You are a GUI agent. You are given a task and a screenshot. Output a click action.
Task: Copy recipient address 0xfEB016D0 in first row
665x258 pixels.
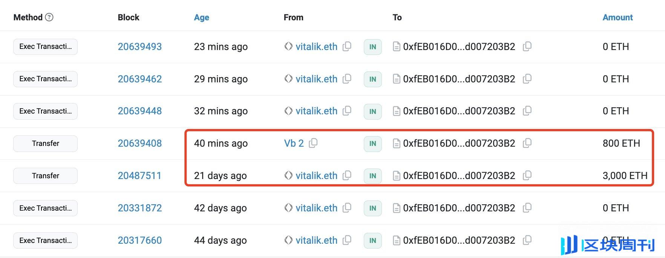(x=528, y=47)
